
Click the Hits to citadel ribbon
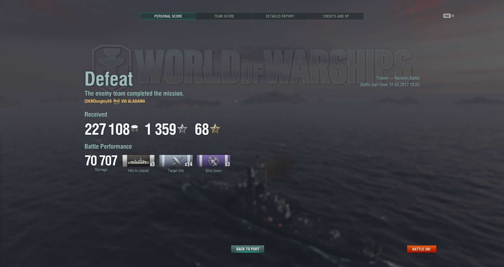pos(139,161)
